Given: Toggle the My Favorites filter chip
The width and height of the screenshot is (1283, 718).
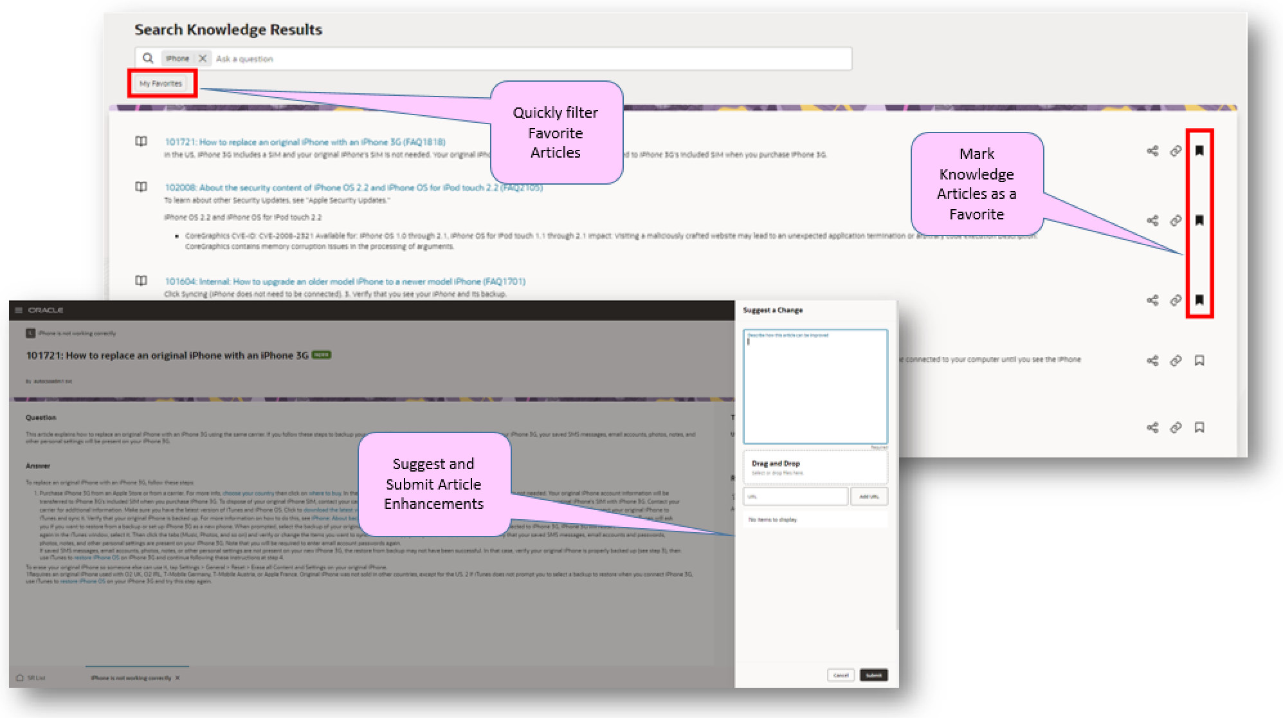Looking at the screenshot, I should (161, 84).
